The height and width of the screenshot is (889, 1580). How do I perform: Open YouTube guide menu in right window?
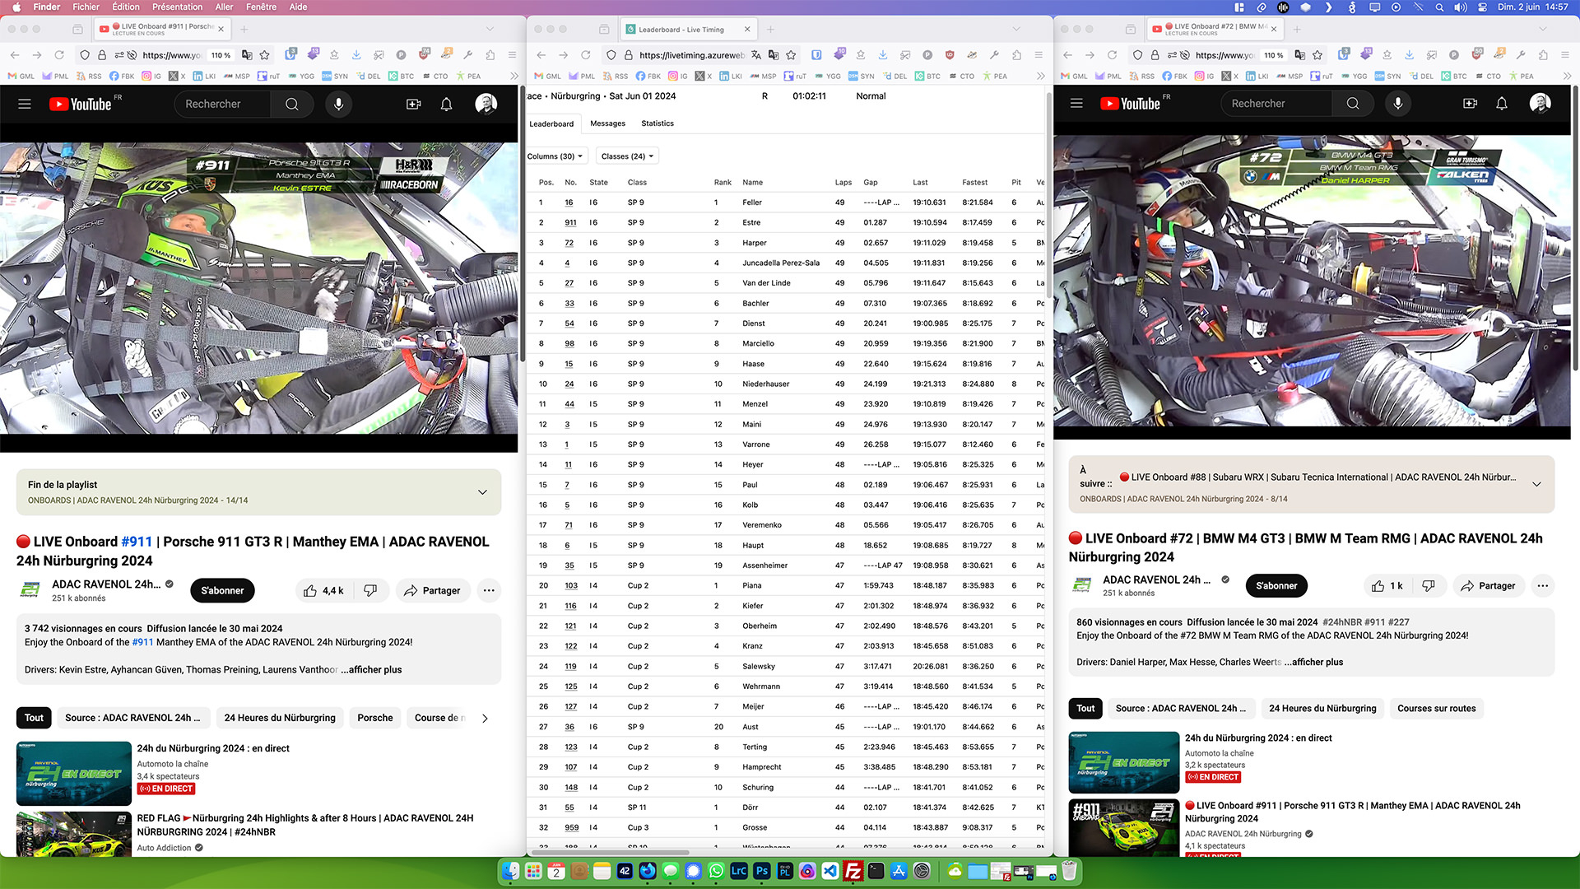(1076, 104)
